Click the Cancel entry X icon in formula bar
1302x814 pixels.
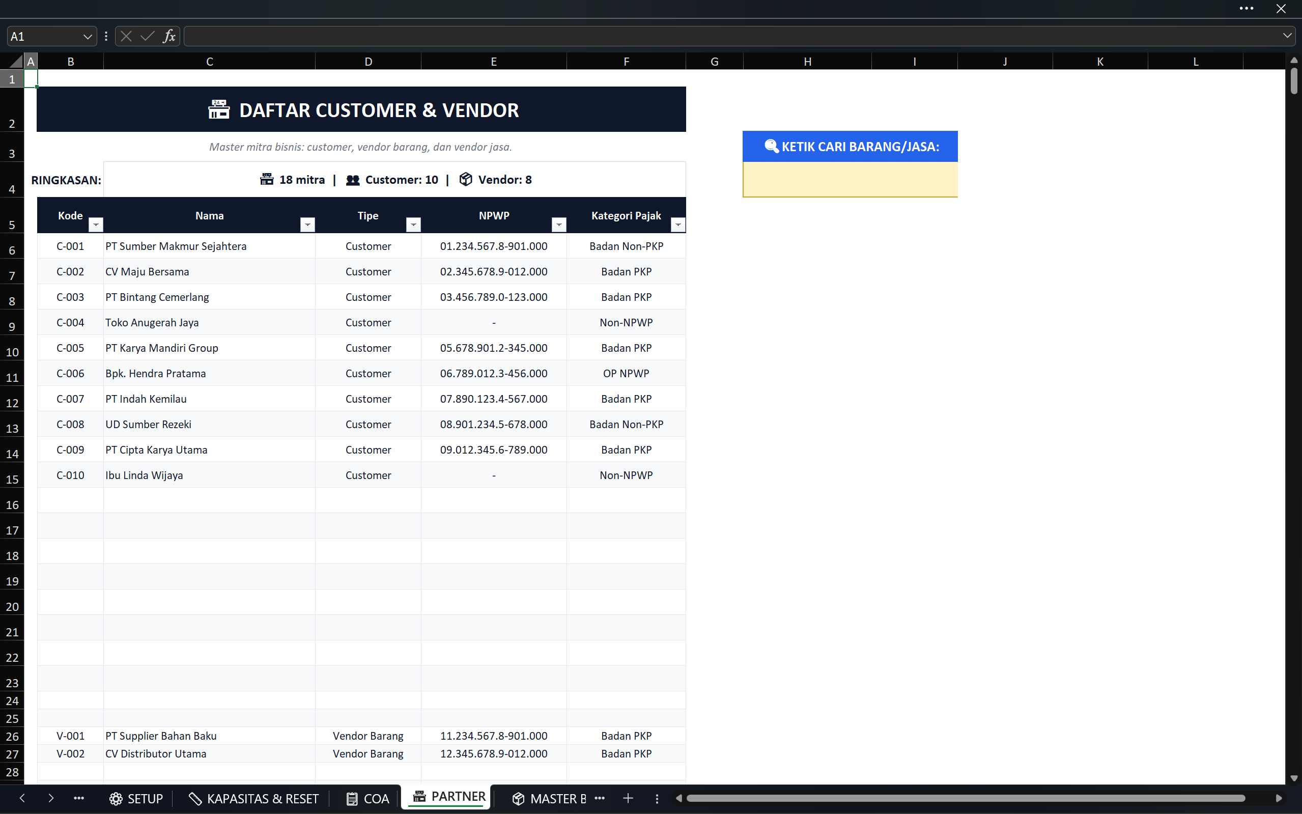click(x=126, y=36)
